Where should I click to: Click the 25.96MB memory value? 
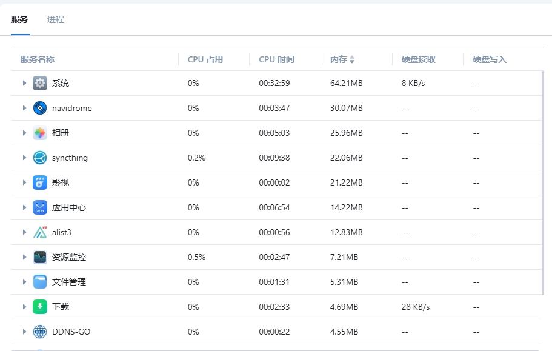[347, 133]
